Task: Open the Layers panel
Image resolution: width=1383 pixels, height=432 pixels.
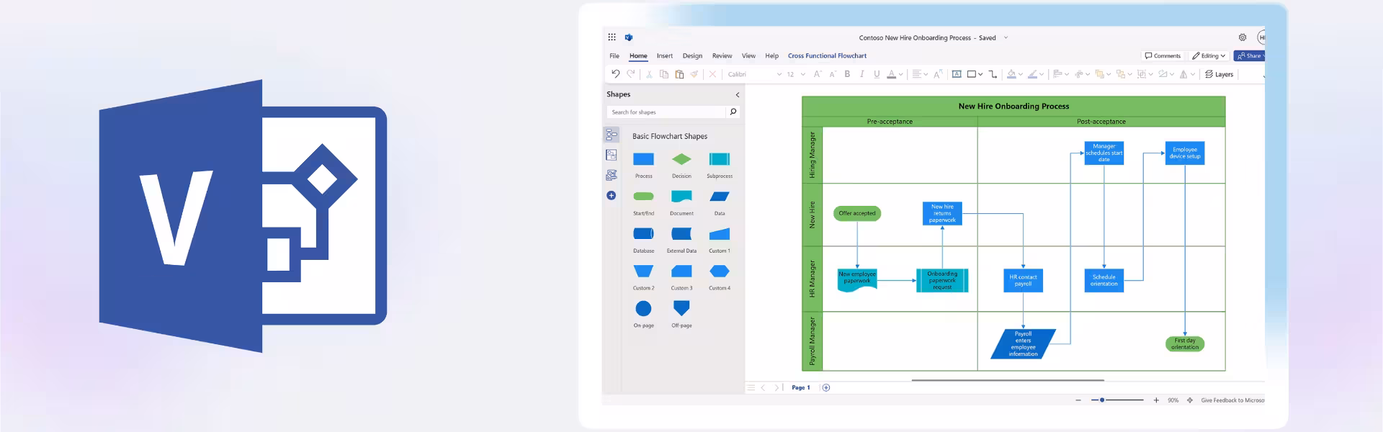Action: coord(1219,74)
